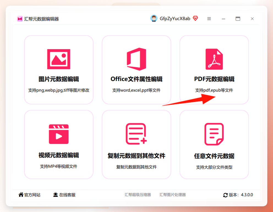Select 任意文件元数据 title

coord(214,156)
